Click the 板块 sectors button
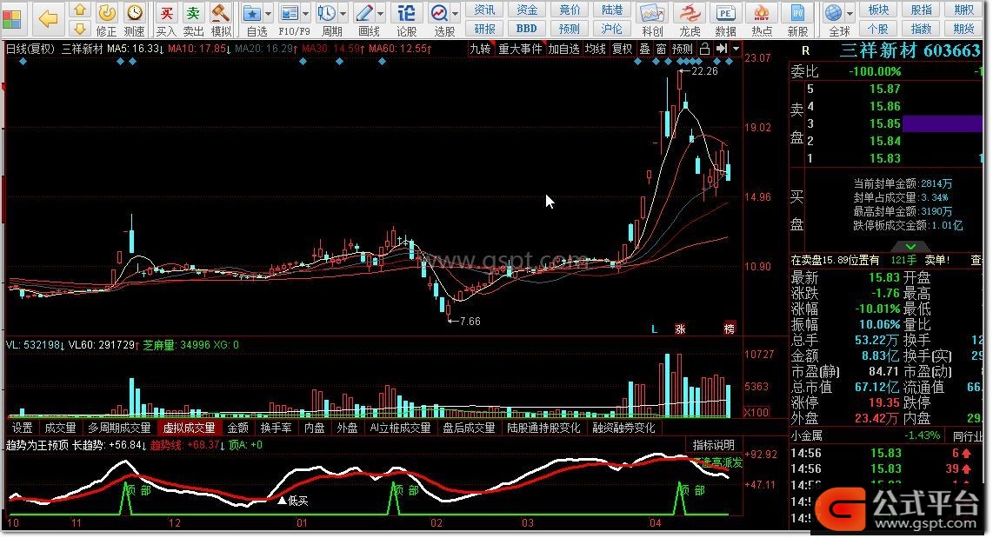This screenshot has height=538, width=993. pos(878,10)
